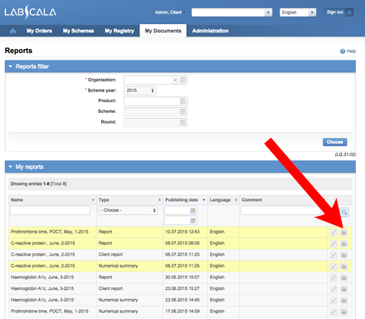Open calendar for upper publishing date filter
Viewport: 365px width, 319px height.
pyautogui.click(x=192, y=211)
